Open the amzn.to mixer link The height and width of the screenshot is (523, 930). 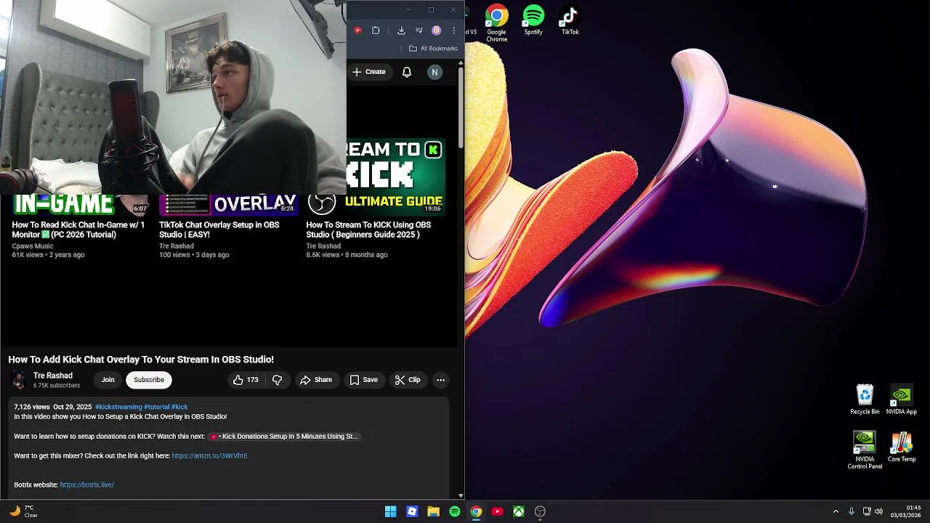click(209, 456)
